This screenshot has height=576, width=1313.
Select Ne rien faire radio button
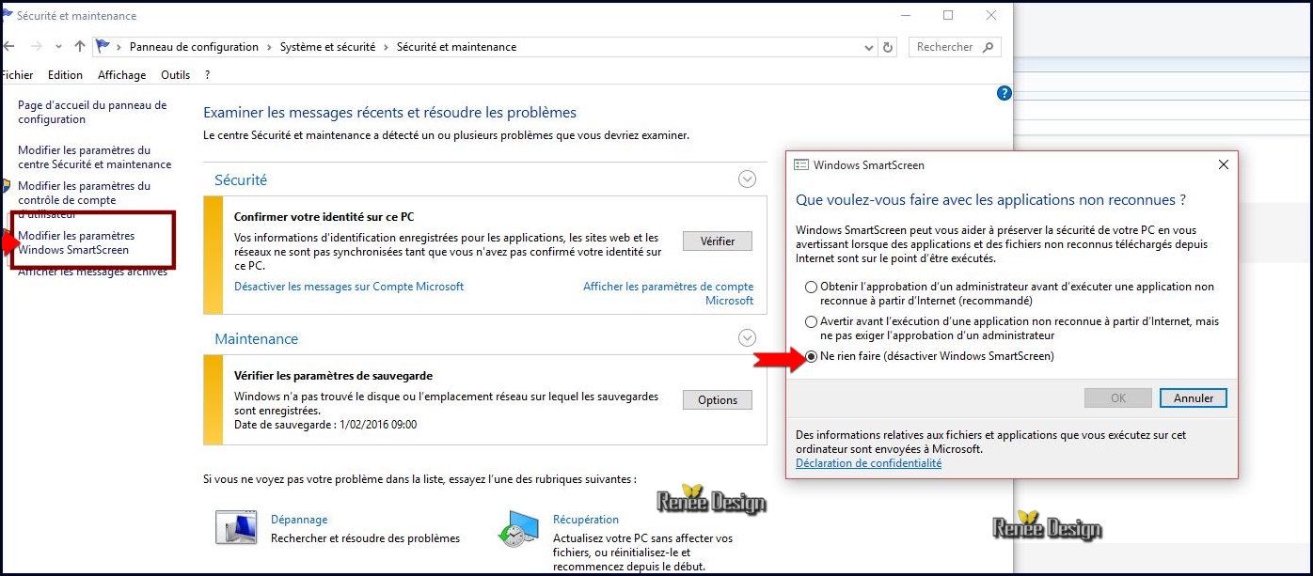(x=811, y=356)
